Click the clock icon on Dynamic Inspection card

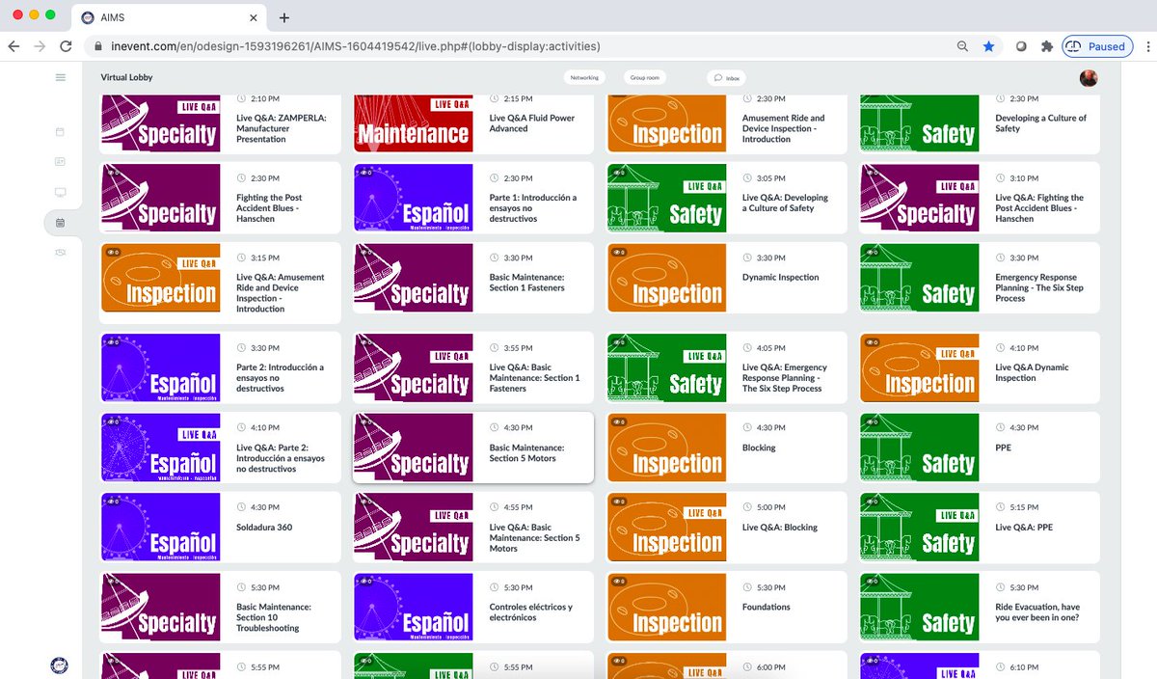click(747, 258)
